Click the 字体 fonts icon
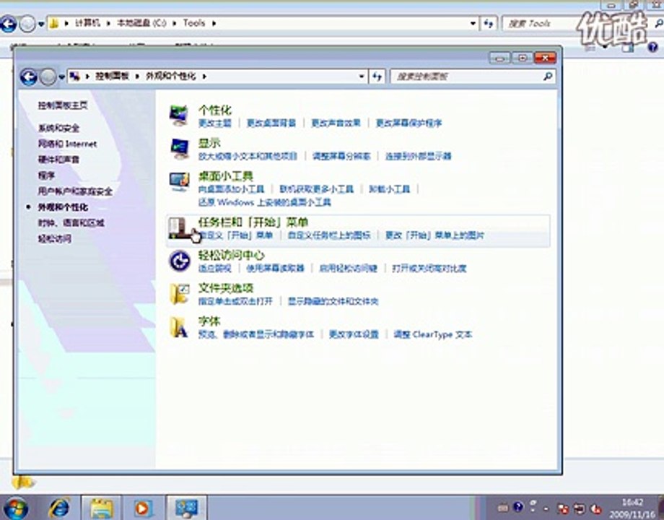The width and height of the screenshot is (664, 520). tap(179, 326)
